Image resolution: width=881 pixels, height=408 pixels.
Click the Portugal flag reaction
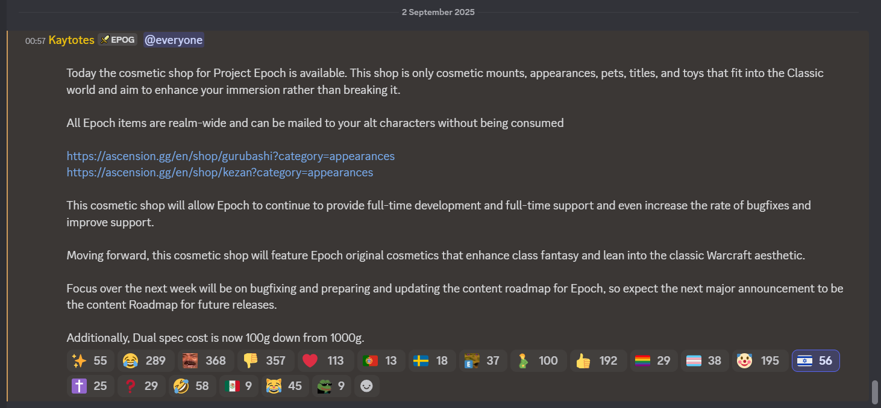coord(381,360)
